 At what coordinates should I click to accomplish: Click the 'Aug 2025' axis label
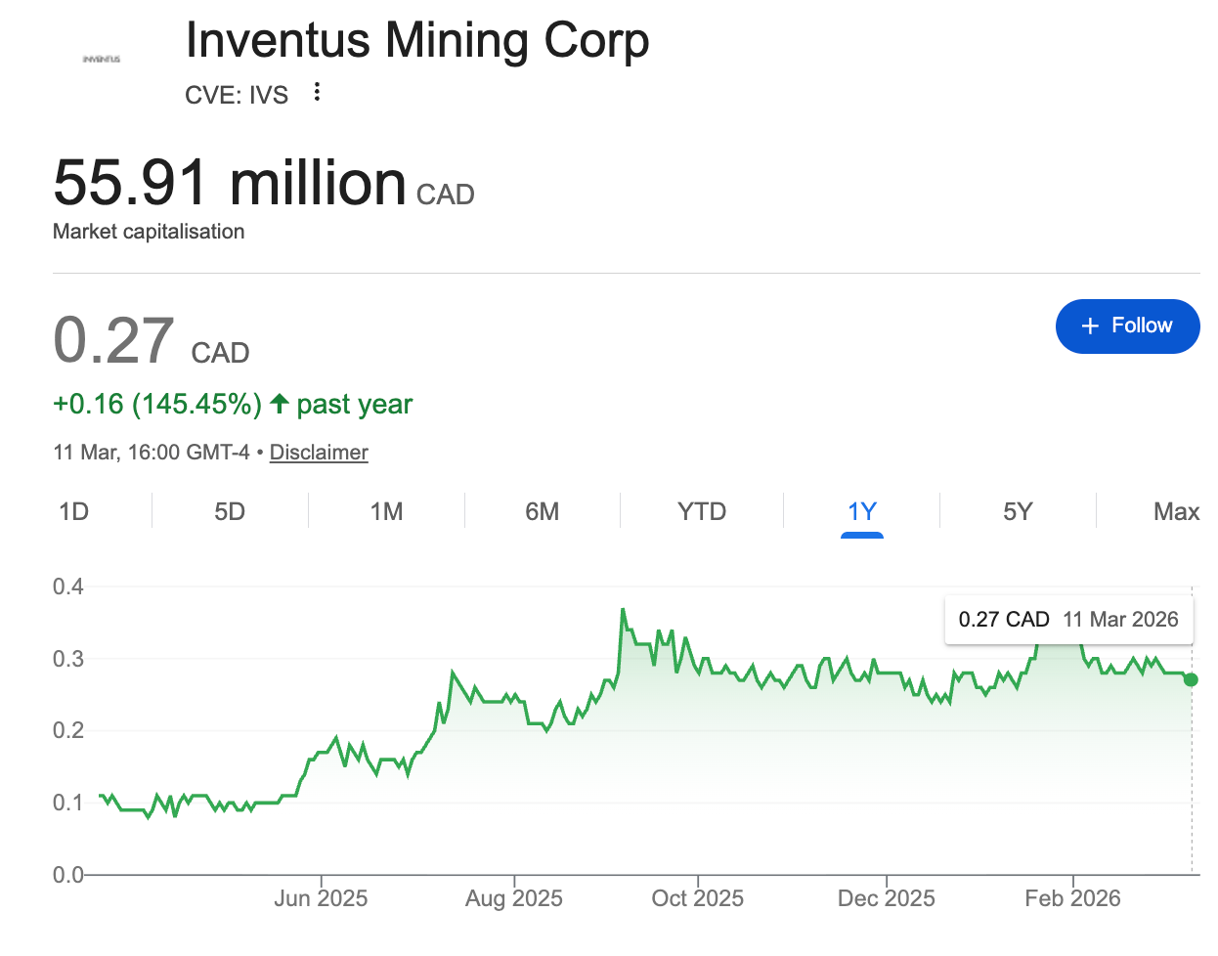(514, 898)
